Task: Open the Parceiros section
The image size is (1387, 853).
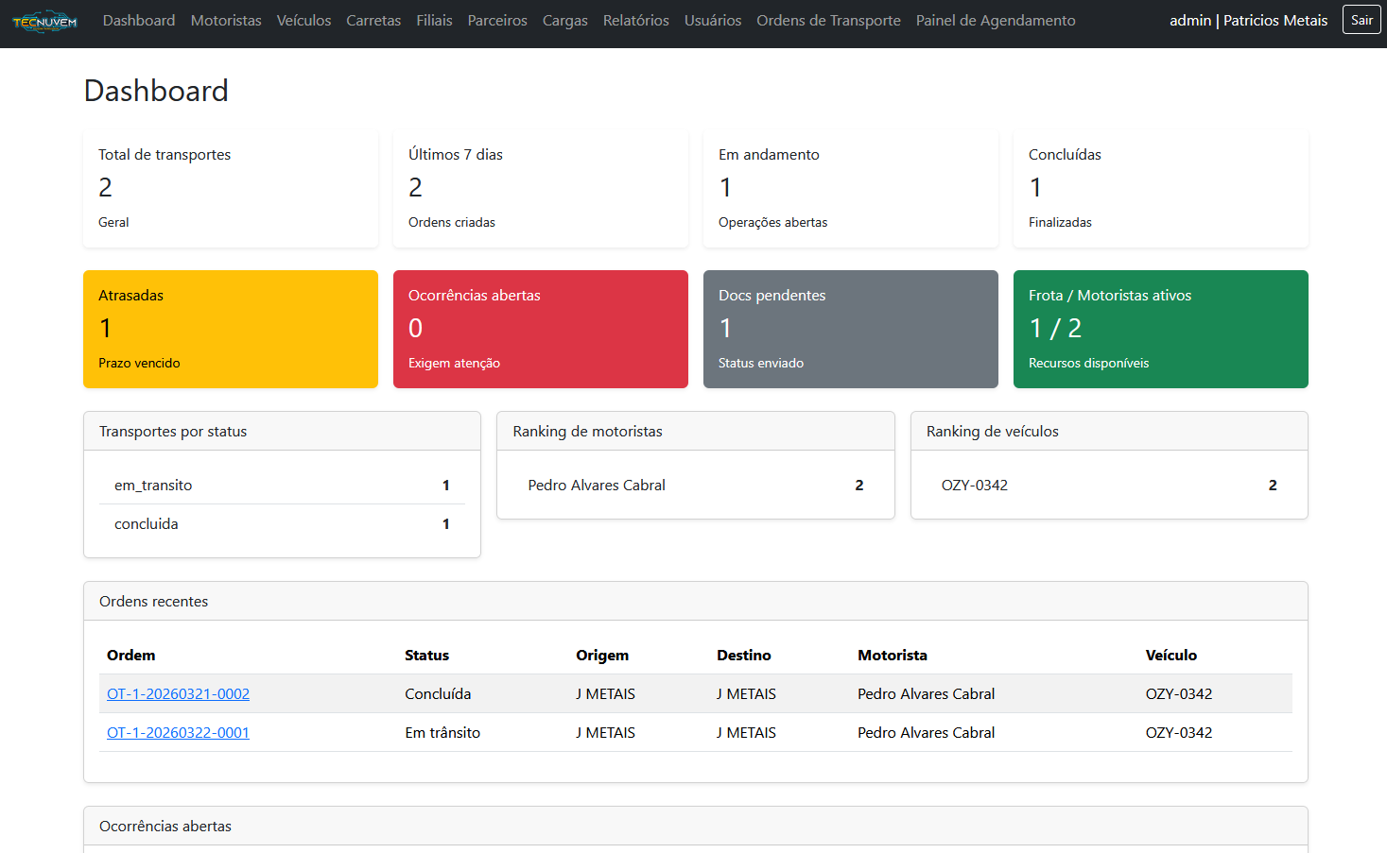Action: tap(497, 21)
